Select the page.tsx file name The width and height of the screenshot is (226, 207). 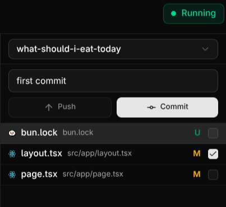[x=39, y=174]
